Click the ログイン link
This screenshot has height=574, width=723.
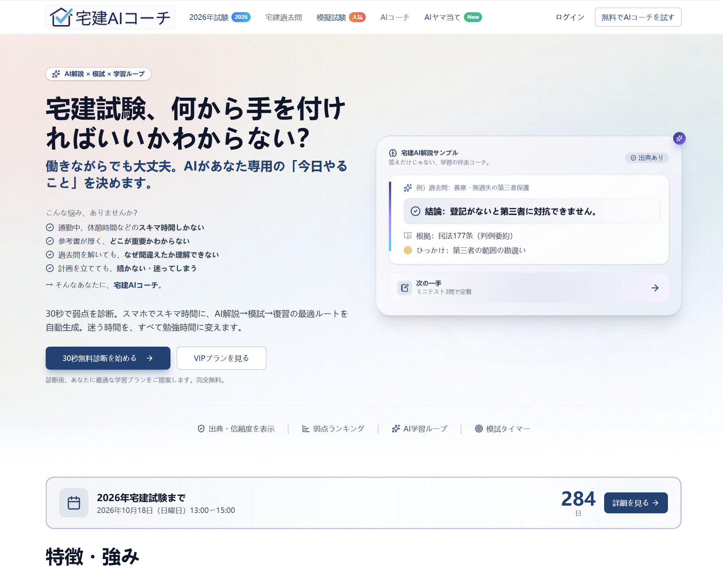pyautogui.click(x=569, y=17)
